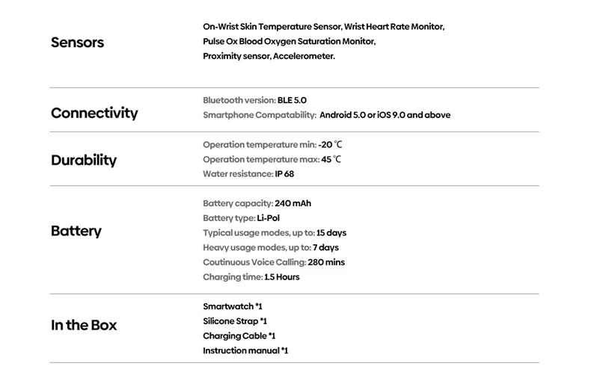Viewport: 591px width, 378px height.
Task: Click the In the Box heading
Action: (x=84, y=325)
